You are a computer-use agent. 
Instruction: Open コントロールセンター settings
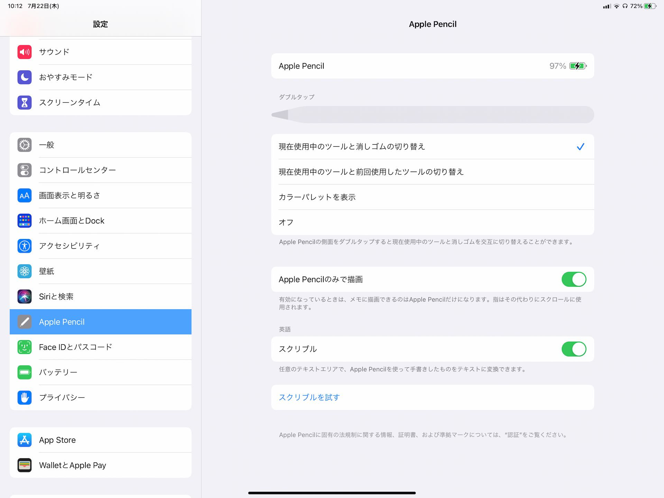tap(101, 170)
